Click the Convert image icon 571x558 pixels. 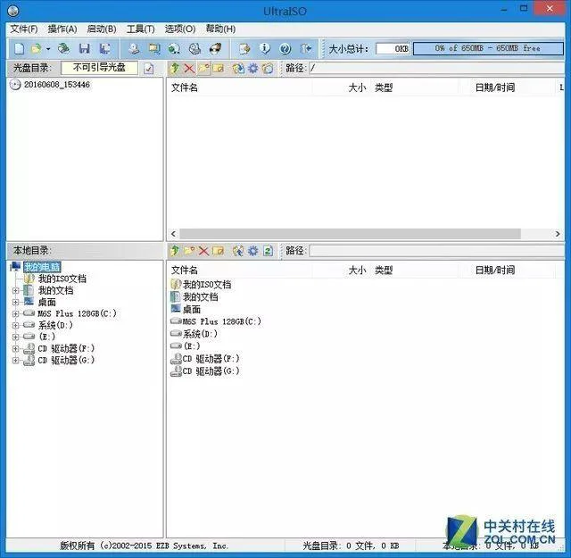coord(175,48)
